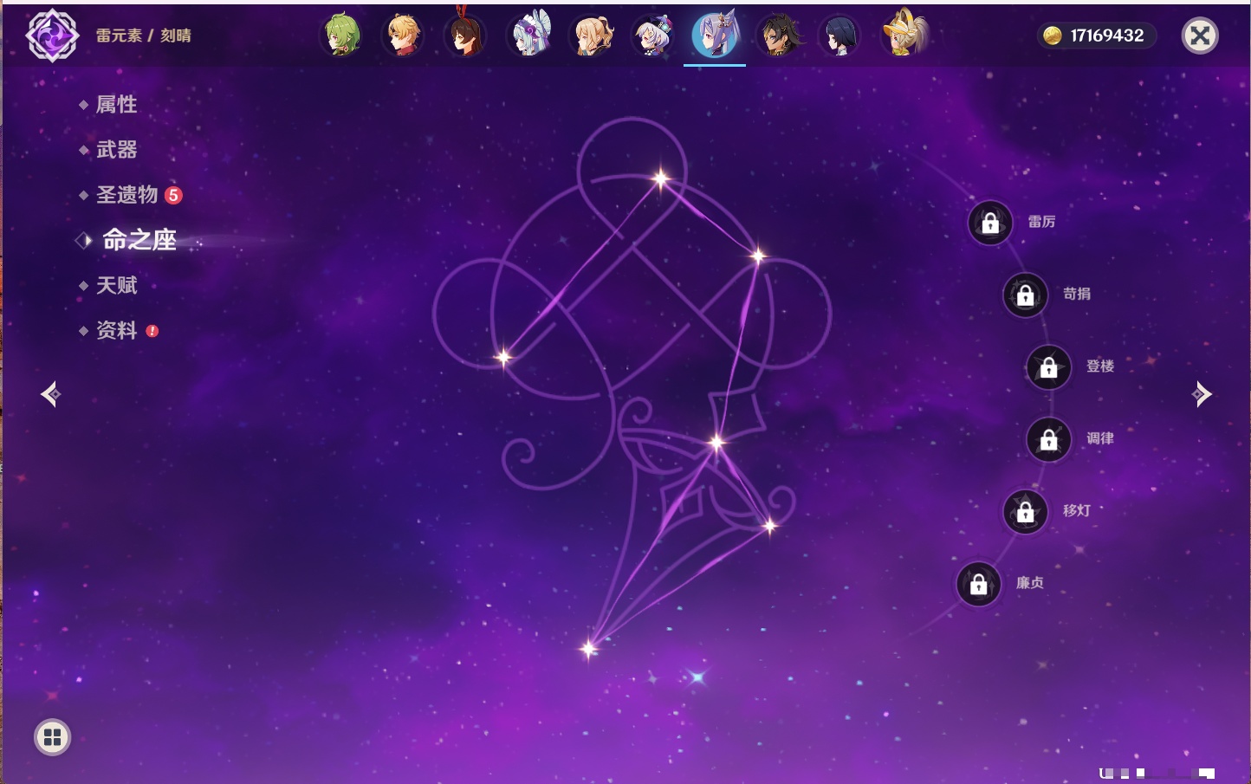The image size is (1251, 784).
Task: Switch to the 天赋 talents tab
Action: [116, 285]
